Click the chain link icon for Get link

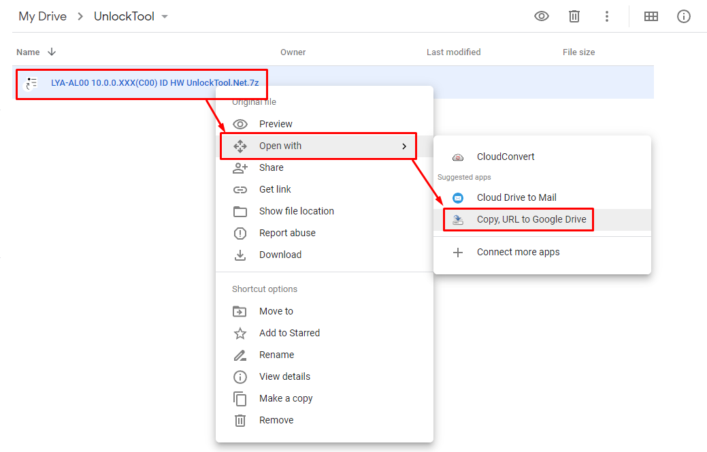pyautogui.click(x=240, y=190)
